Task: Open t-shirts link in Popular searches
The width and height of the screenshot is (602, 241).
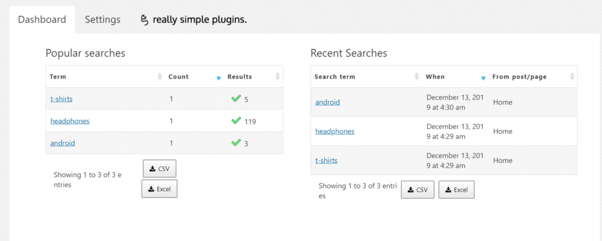Action: tap(61, 99)
